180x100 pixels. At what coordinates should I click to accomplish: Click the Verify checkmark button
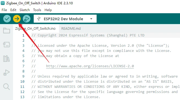pyautogui.click(x=7, y=19)
